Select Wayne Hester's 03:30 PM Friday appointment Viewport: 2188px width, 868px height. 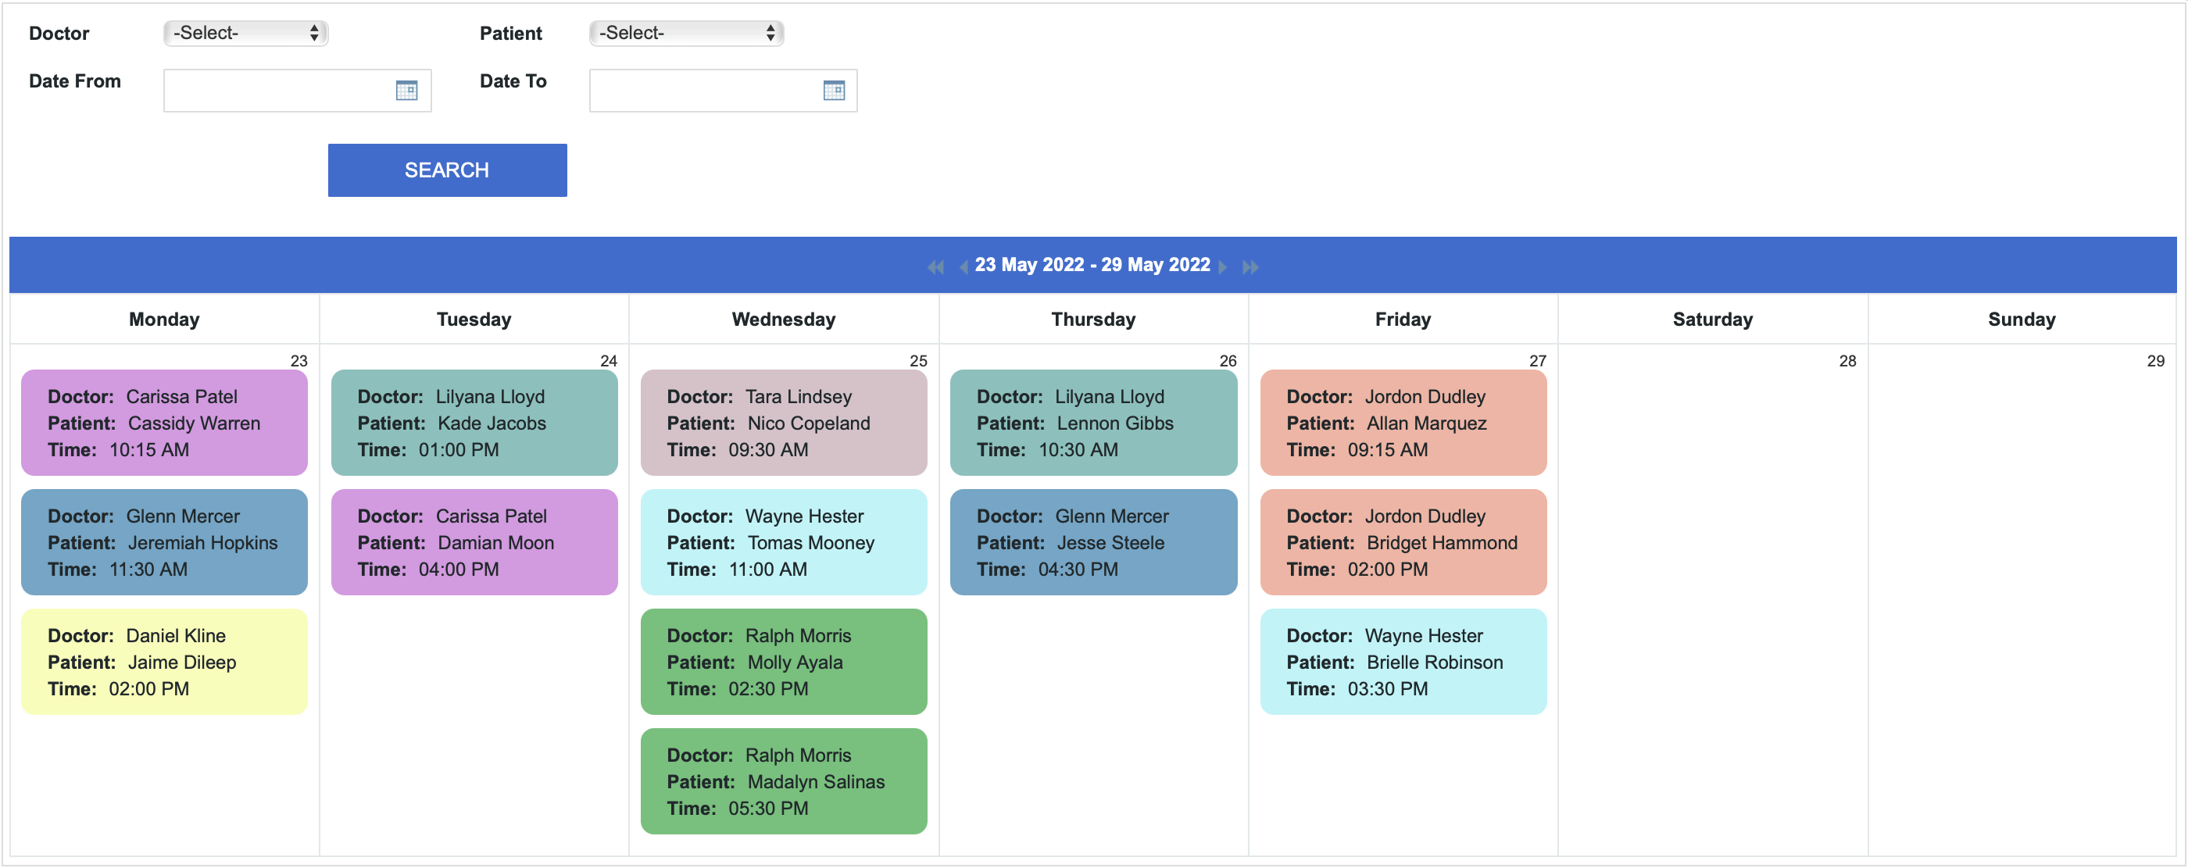(x=1403, y=662)
